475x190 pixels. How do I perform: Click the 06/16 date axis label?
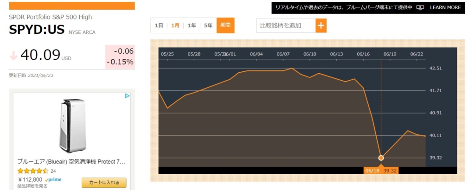pos(363,54)
